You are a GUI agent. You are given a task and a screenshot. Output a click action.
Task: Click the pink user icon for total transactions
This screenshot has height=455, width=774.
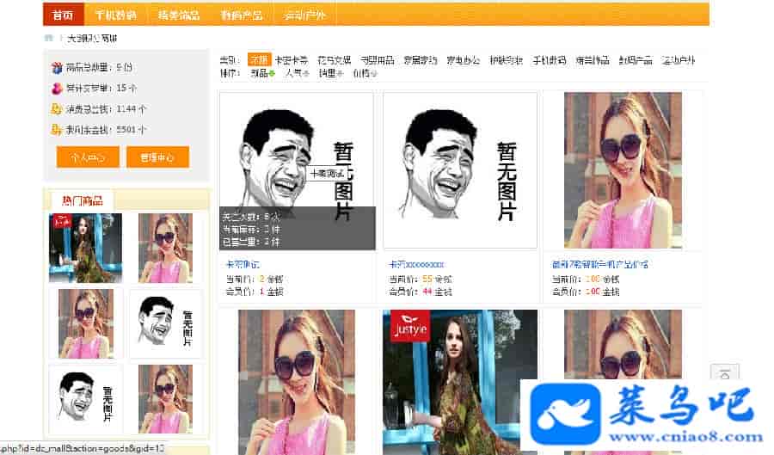(57, 88)
